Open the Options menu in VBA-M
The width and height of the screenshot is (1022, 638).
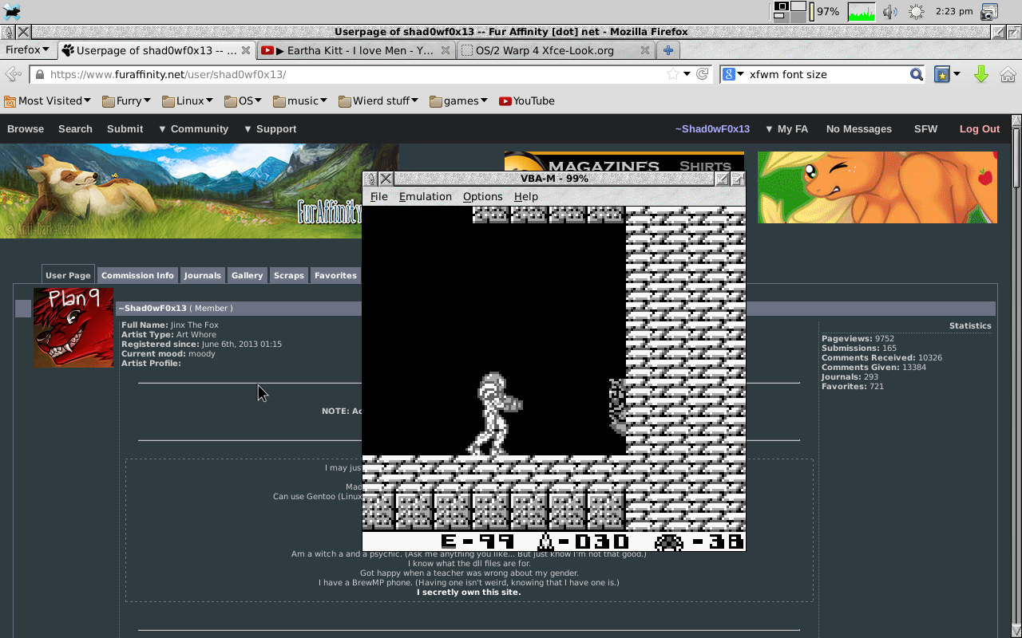pos(482,196)
